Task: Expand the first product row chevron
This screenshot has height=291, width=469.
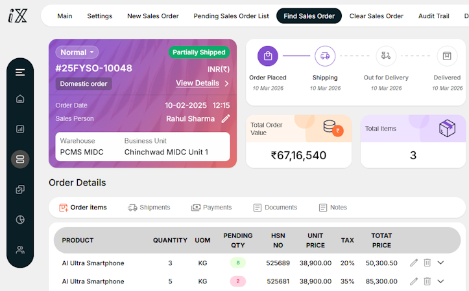Action: 440,263
